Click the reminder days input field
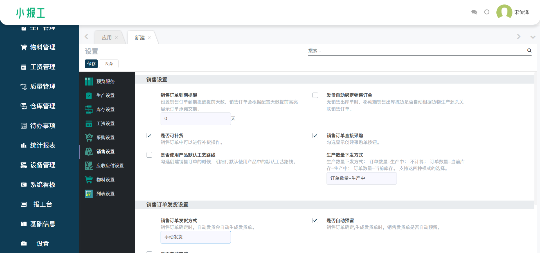The image size is (540, 253). pos(195,119)
